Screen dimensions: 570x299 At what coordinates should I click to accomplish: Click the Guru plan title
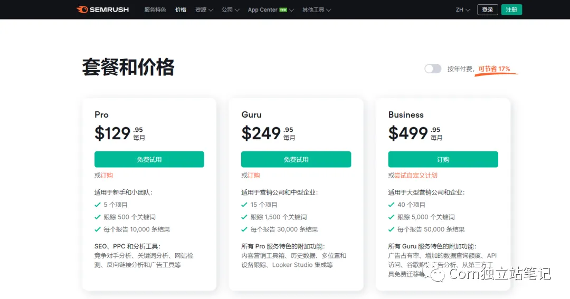coord(251,115)
